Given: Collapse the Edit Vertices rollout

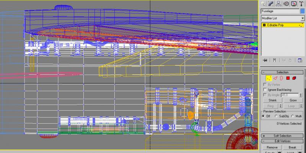Looking at the screenshot, I should 282,141.
